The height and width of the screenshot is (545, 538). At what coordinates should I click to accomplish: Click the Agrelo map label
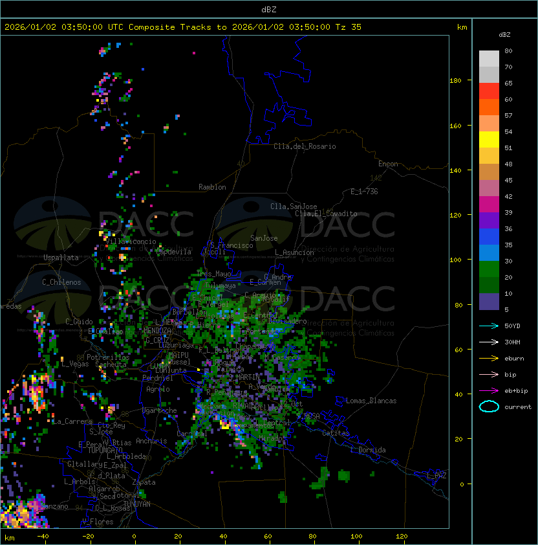(x=158, y=389)
